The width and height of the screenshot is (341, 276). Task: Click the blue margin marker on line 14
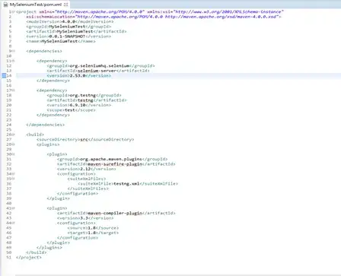click(x=4, y=75)
